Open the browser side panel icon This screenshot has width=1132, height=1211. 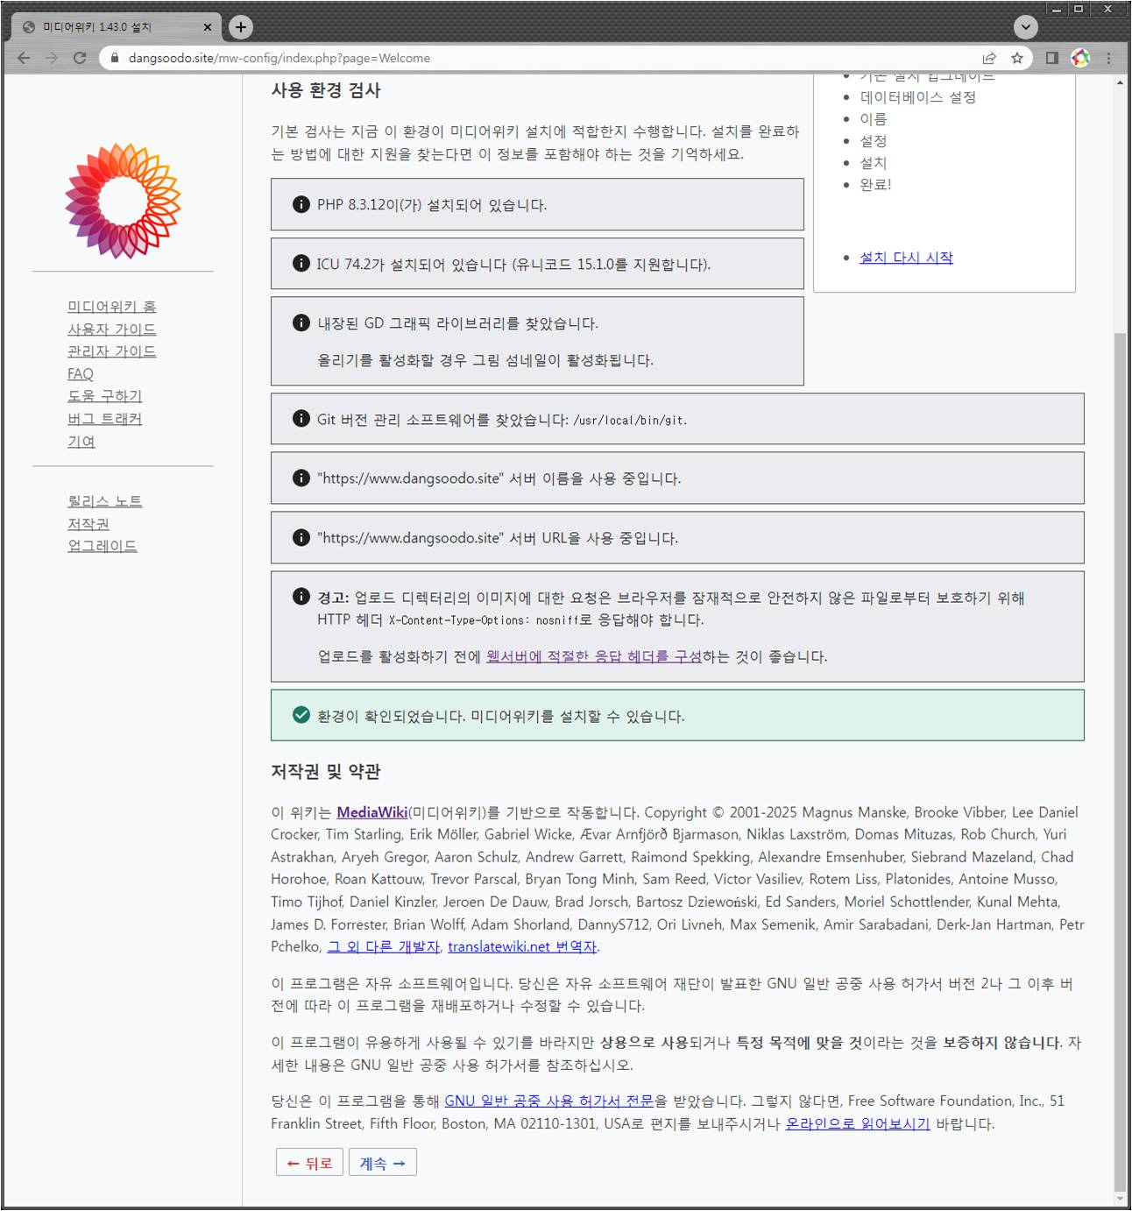1051,58
